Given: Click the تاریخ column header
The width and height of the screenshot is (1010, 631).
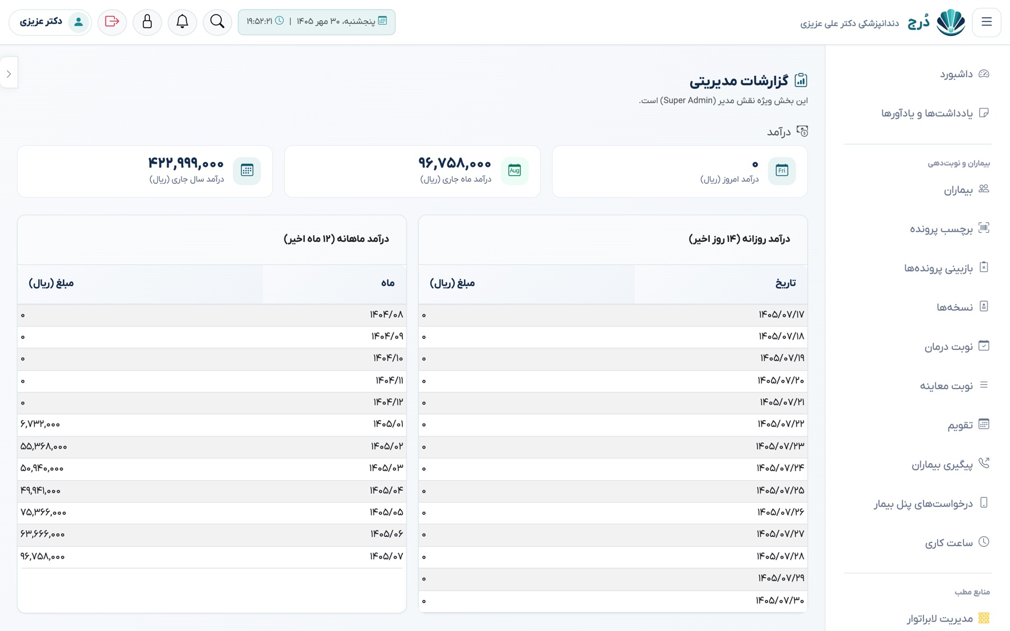Looking at the screenshot, I should pos(721,283).
